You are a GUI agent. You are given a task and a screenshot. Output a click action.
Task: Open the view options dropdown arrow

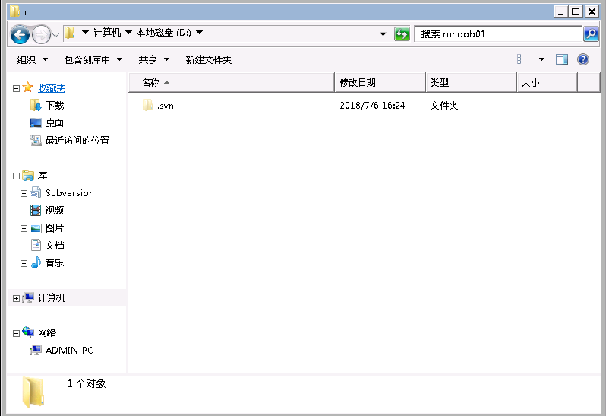pyautogui.click(x=541, y=59)
